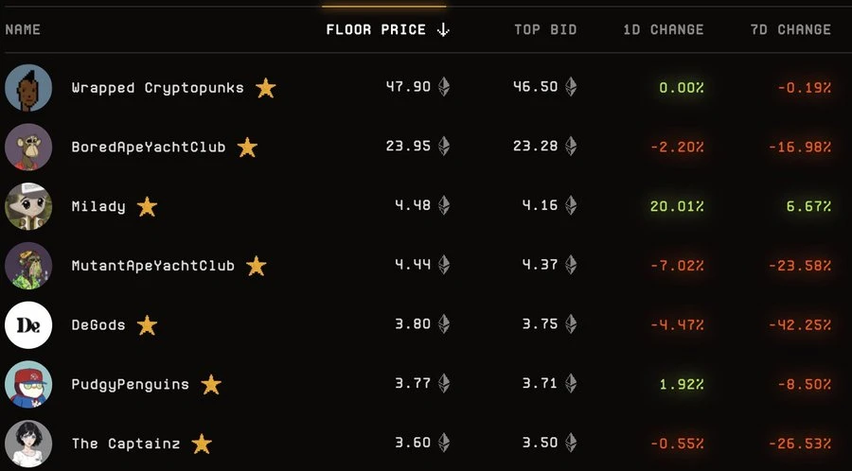Unfavorite Wrapped Cryptopunks using its star
852x471 pixels.
[x=266, y=88]
